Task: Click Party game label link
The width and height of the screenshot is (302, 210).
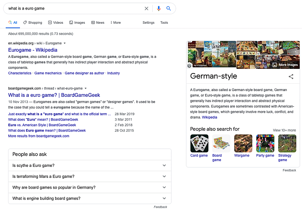Action: coord(265,156)
